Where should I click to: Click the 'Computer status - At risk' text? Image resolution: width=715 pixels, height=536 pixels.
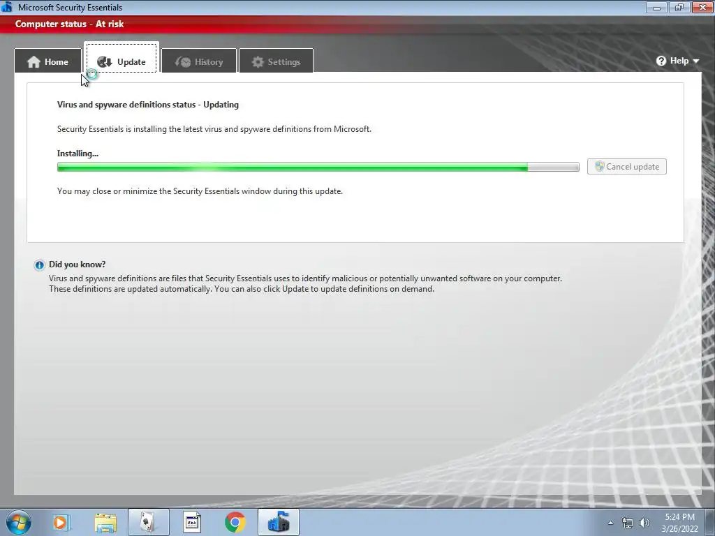coord(69,24)
